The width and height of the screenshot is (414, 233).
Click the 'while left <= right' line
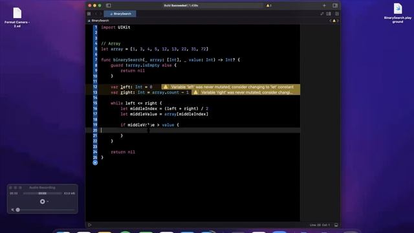(136, 104)
